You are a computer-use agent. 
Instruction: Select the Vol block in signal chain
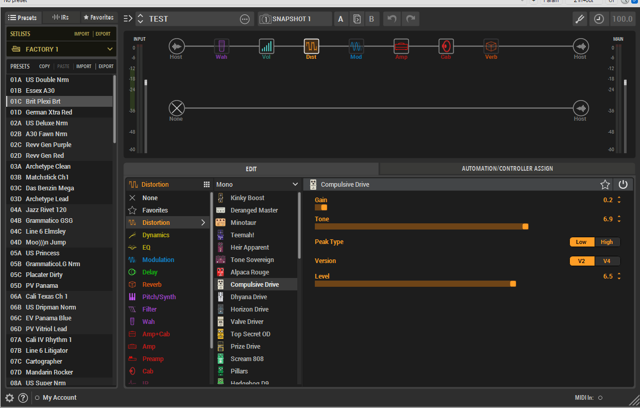point(266,46)
